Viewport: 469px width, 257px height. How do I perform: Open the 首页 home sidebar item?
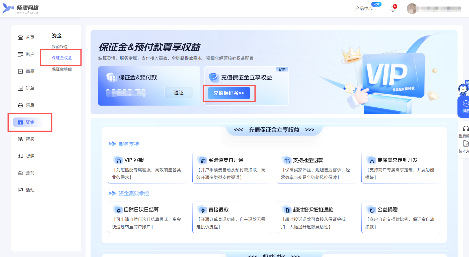pos(26,37)
